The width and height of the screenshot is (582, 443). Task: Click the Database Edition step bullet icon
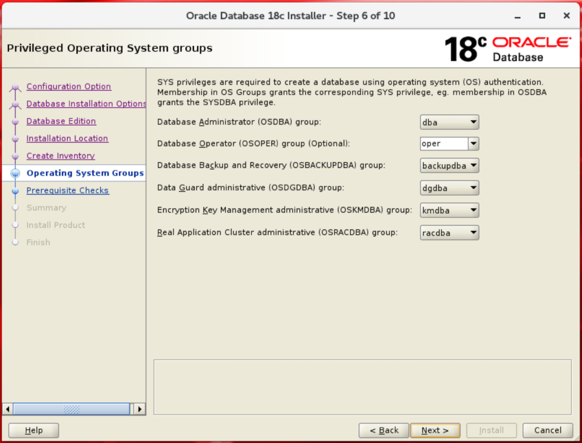click(x=15, y=122)
